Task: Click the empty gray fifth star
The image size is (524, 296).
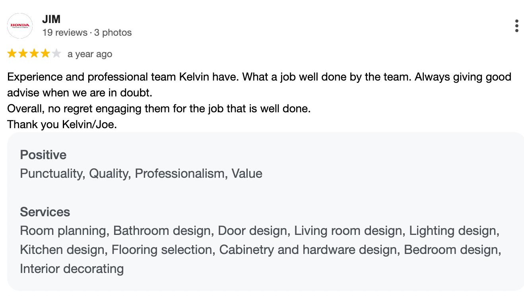Action: coord(56,54)
